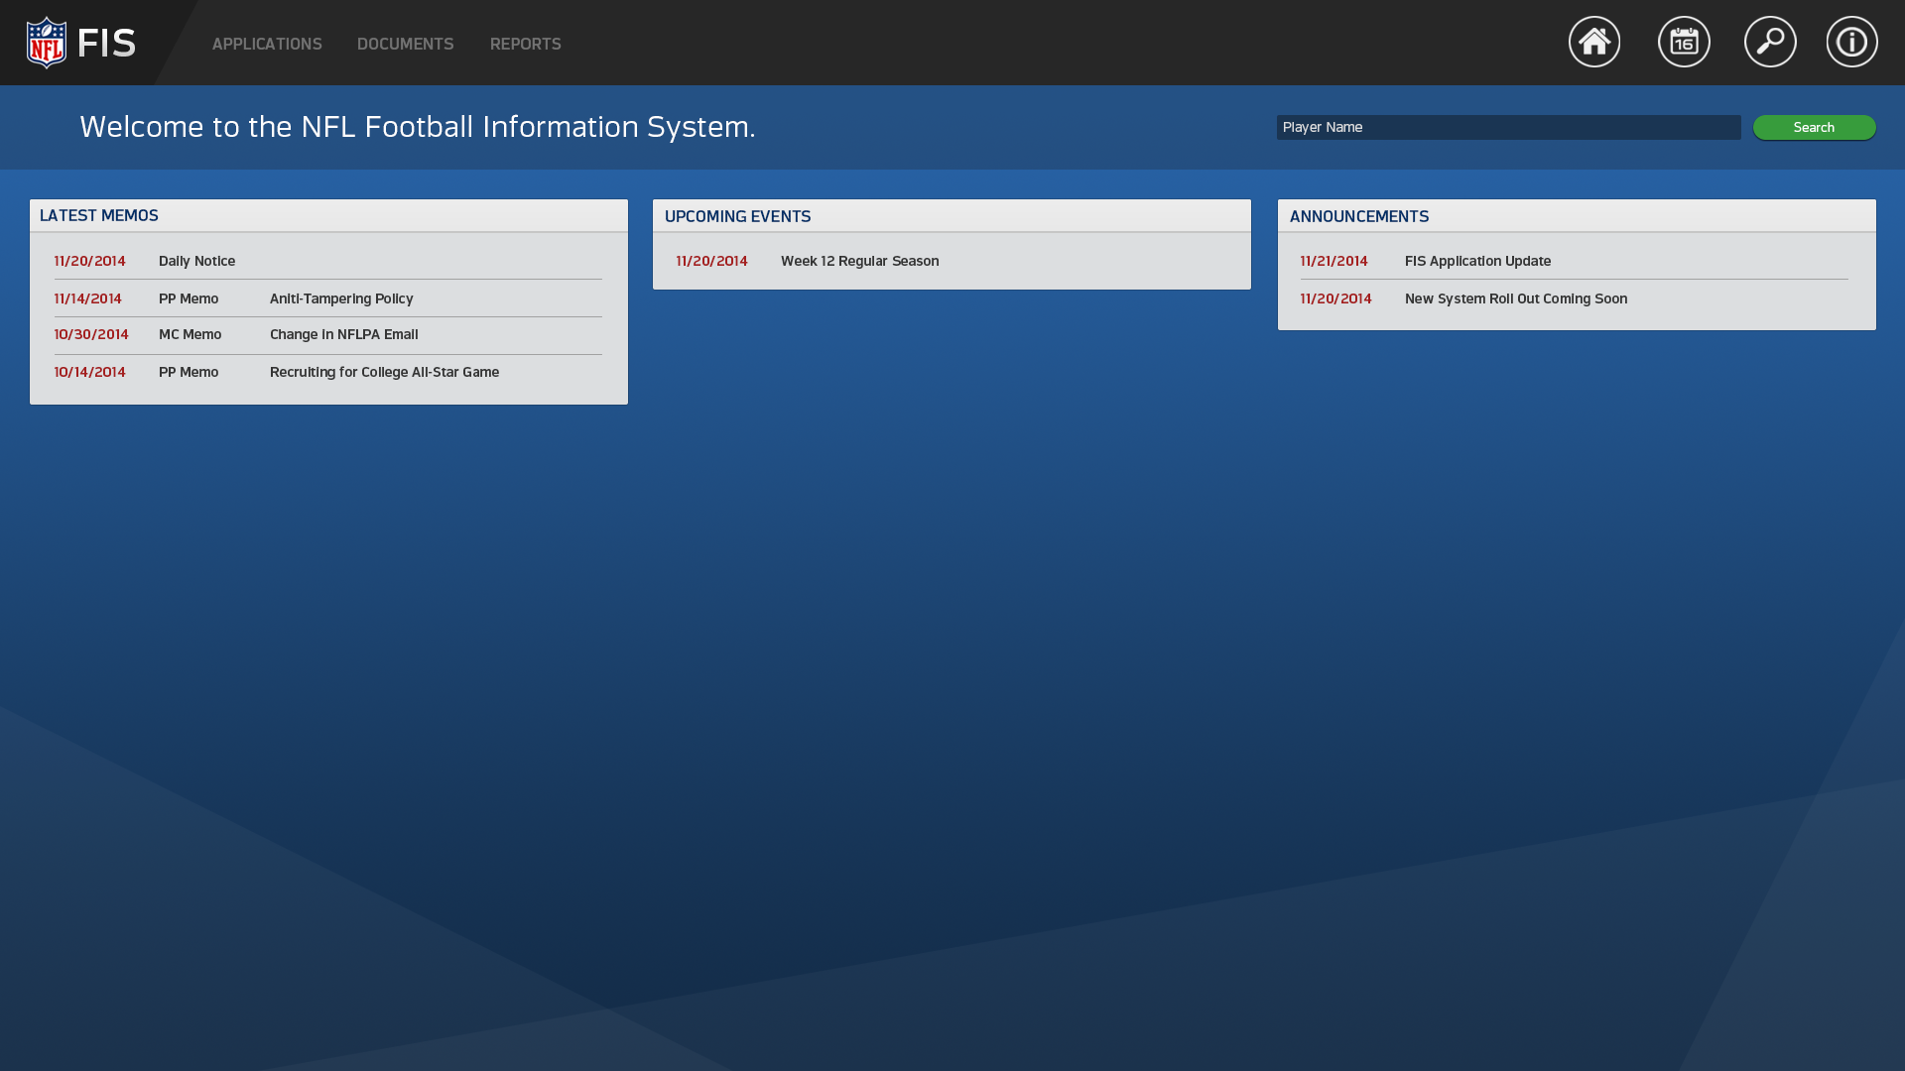
Task: Open the Week 12 Regular Season event
Action: (859, 261)
